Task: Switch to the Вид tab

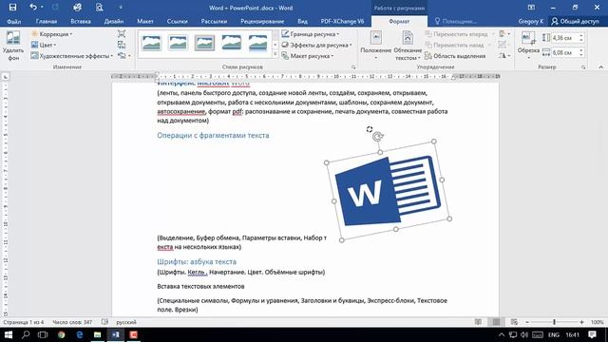Action: (x=302, y=21)
